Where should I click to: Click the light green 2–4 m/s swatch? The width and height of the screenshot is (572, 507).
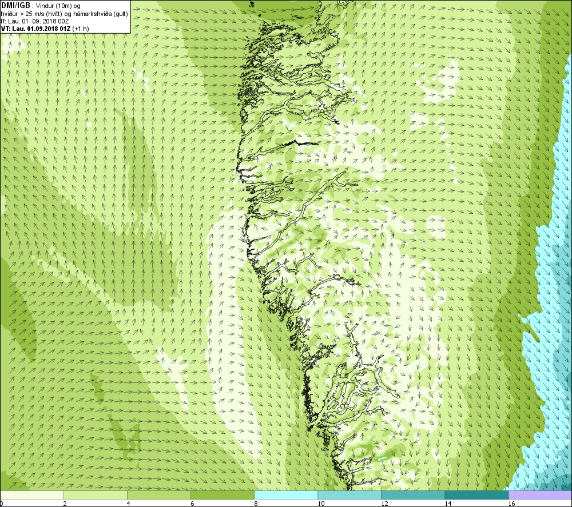coord(96,495)
